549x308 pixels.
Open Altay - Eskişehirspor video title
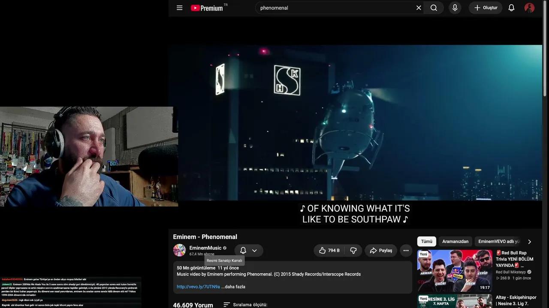click(x=516, y=301)
